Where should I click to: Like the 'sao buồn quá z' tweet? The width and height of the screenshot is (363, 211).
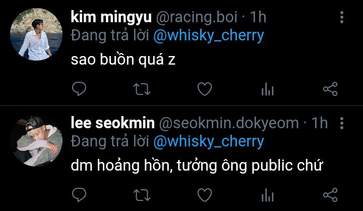pyautogui.click(x=205, y=89)
